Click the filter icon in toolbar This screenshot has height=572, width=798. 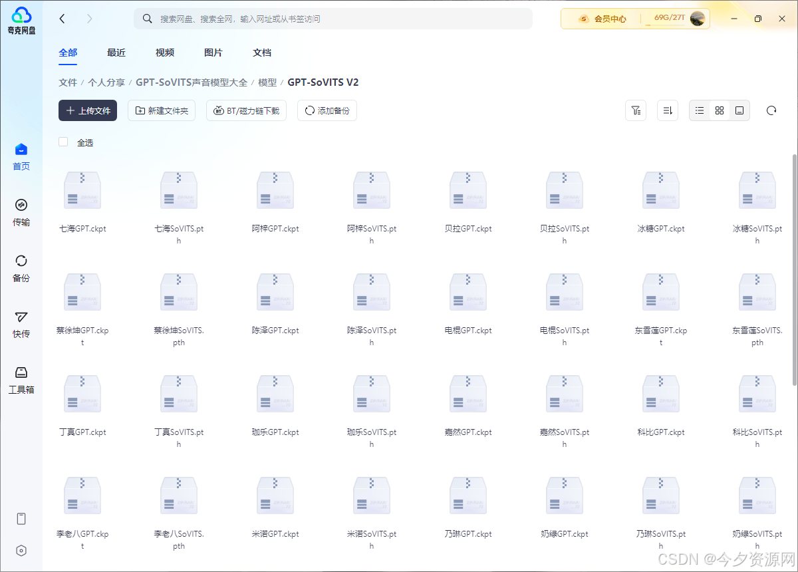(x=636, y=110)
